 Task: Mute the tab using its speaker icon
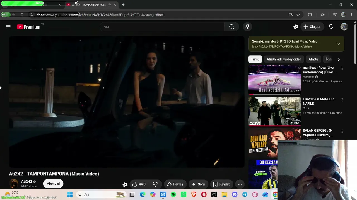pos(109,5)
